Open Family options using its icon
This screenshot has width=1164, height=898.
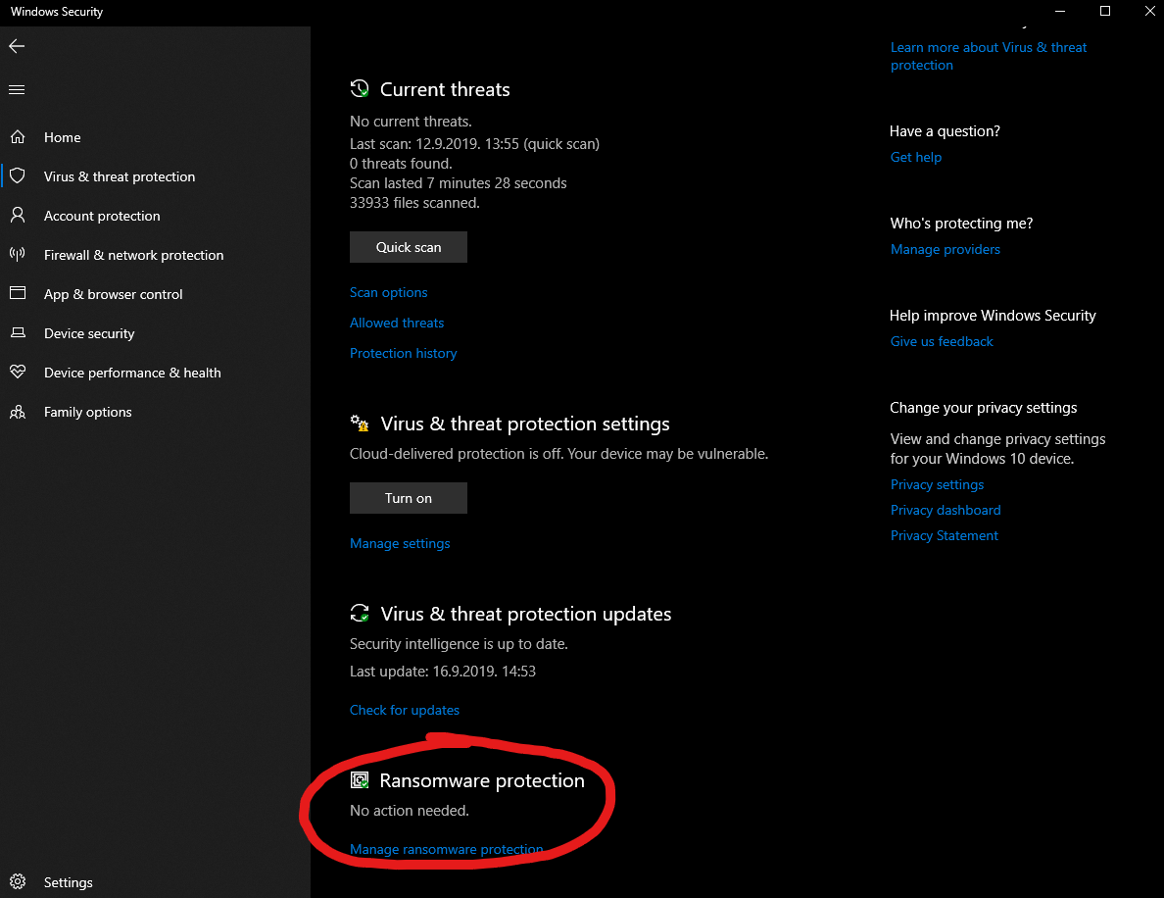point(18,412)
